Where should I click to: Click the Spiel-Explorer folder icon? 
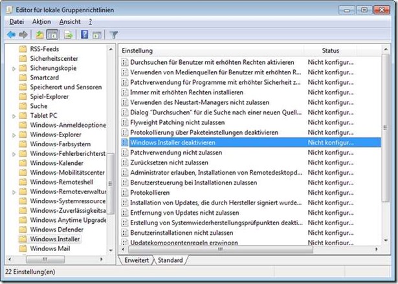coord(23,96)
